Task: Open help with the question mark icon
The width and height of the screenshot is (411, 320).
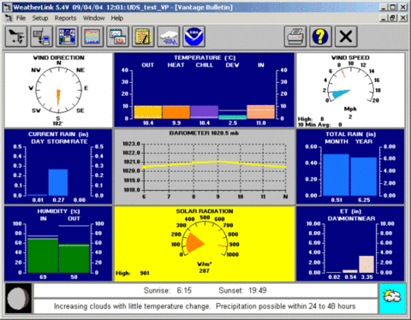Action: [320, 36]
